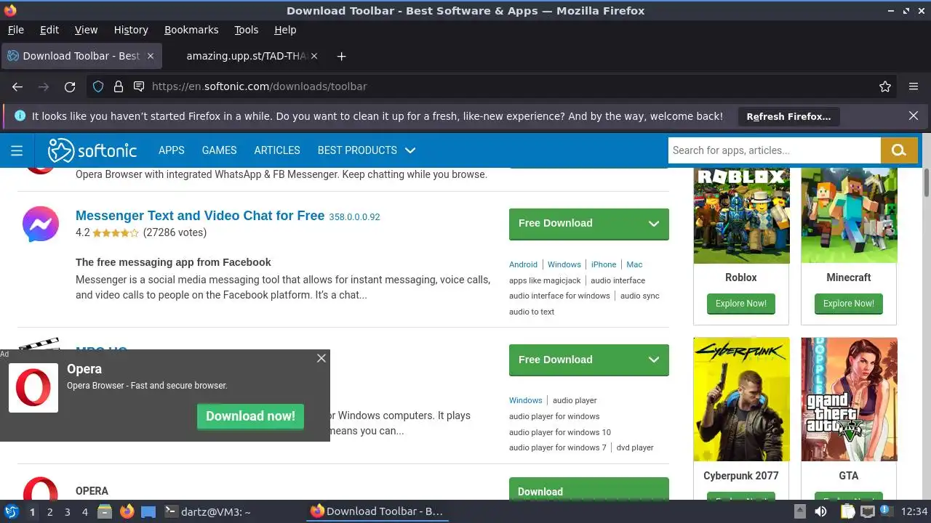Show desktop using the blue taskbar icon
Image resolution: width=931 pixels, height=523 pixels.
pyautogui.click(x=148, y=511)
